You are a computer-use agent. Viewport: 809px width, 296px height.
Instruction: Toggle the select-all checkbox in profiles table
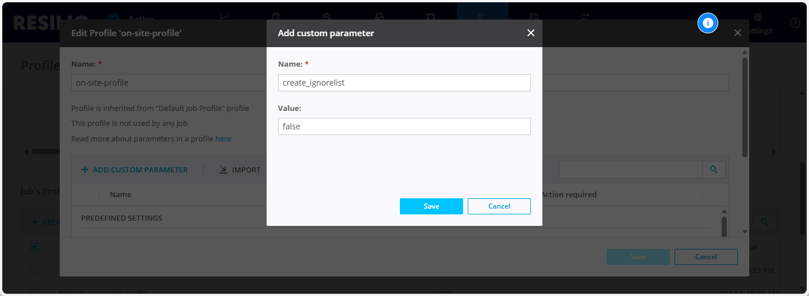click(34, 247)
